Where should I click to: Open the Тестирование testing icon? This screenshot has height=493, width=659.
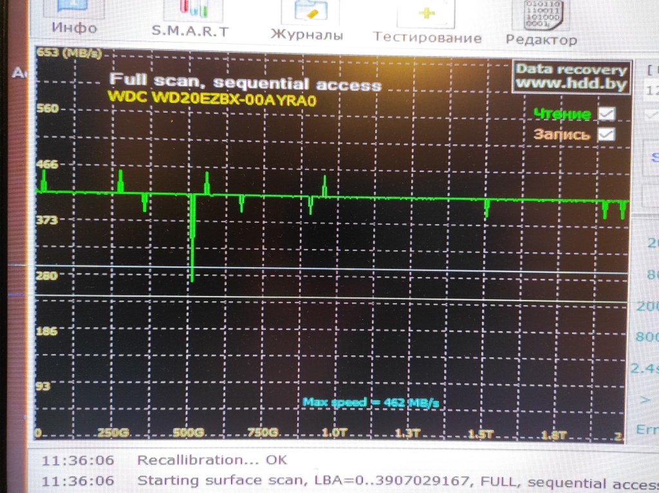click(426, 13)
